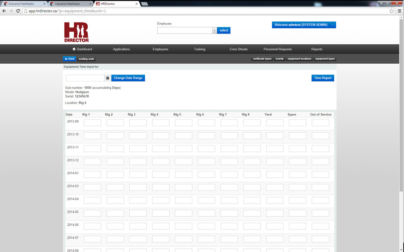The height and width of the screenshot is (252, 404).
Task: Click the Rig 4 field for 2013-12
Action: pos(161,161)
